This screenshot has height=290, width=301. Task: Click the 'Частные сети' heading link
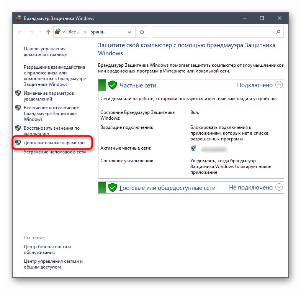pyautogui.click(x=138, y=86)
